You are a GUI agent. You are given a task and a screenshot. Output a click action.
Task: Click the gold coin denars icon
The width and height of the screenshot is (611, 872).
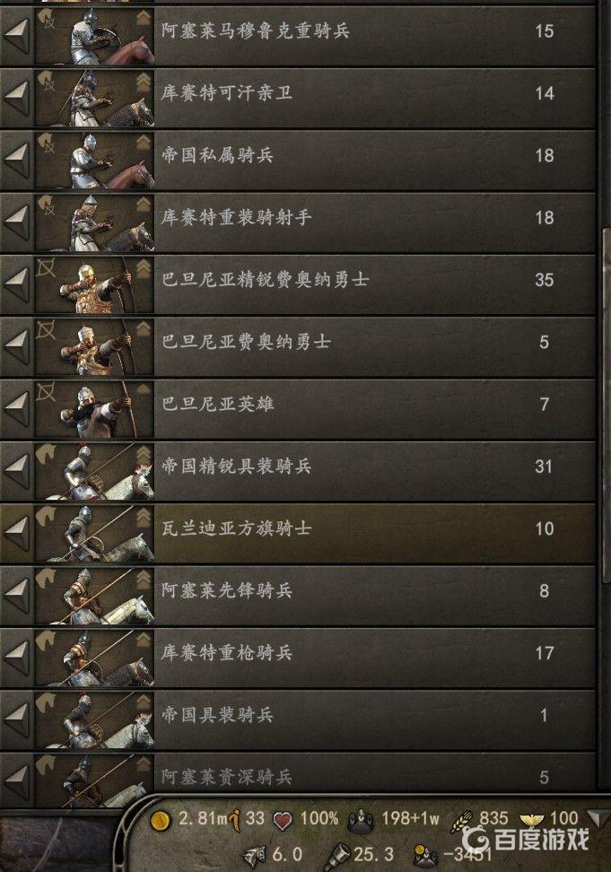click(161, 820)
